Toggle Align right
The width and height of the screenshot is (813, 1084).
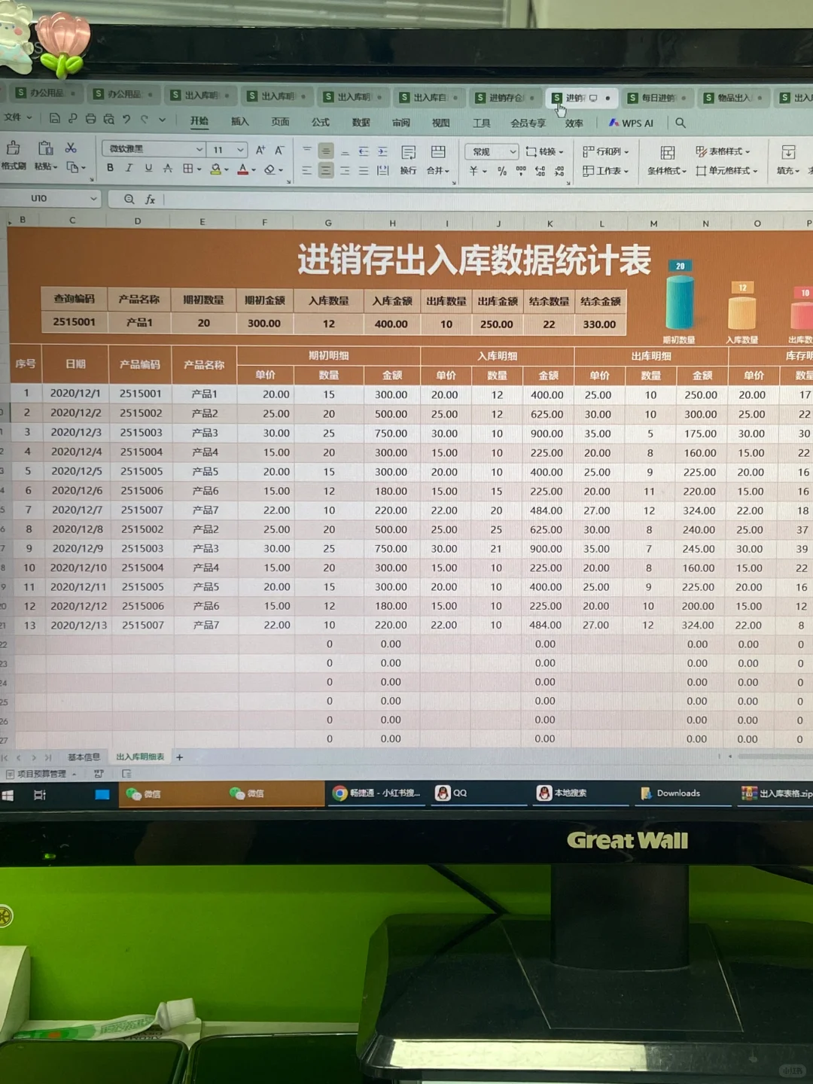tap(345, 171)
